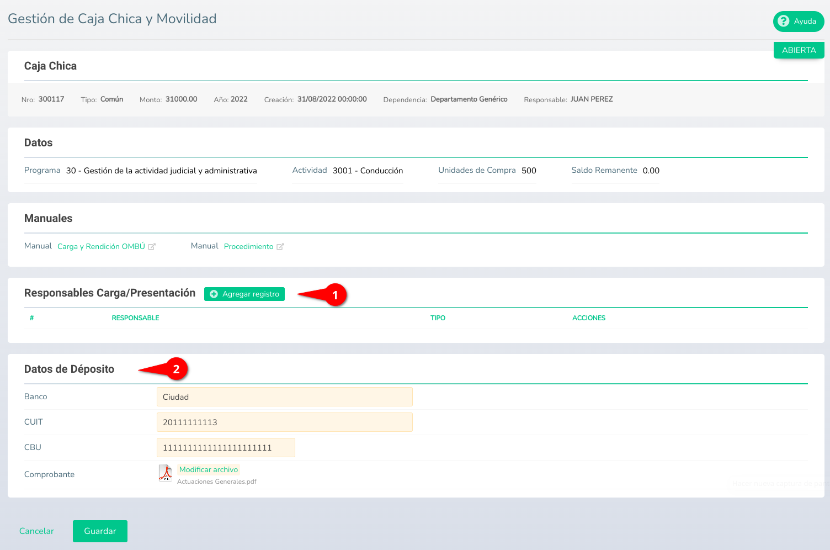Focus the CUIT field with 20111111113
The width and height of the screenshot is (830, 550).
tap(285, 422)
